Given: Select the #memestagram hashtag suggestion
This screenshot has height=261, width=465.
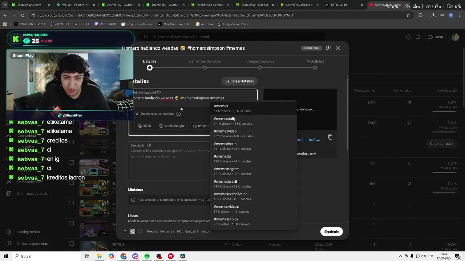Looking at the screenshot, I should [254, 171].
